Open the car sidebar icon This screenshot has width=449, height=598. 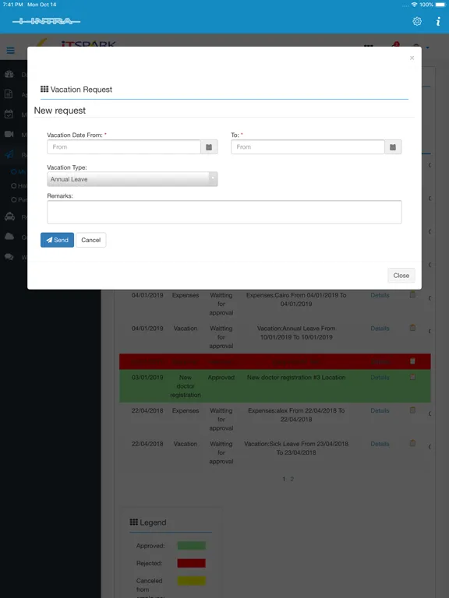click(x=9, y=216)
